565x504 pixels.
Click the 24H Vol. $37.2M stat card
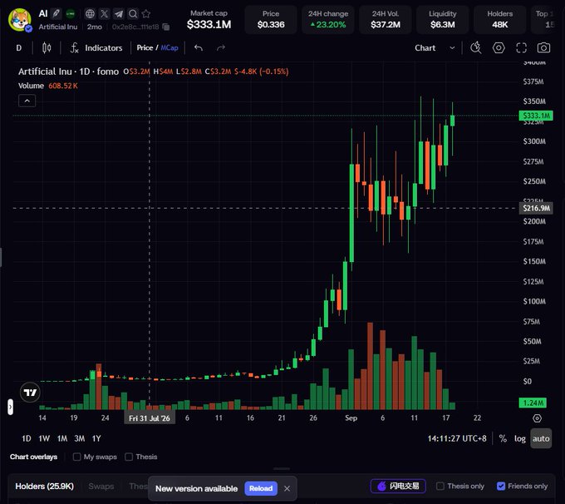tap(386, 19)
